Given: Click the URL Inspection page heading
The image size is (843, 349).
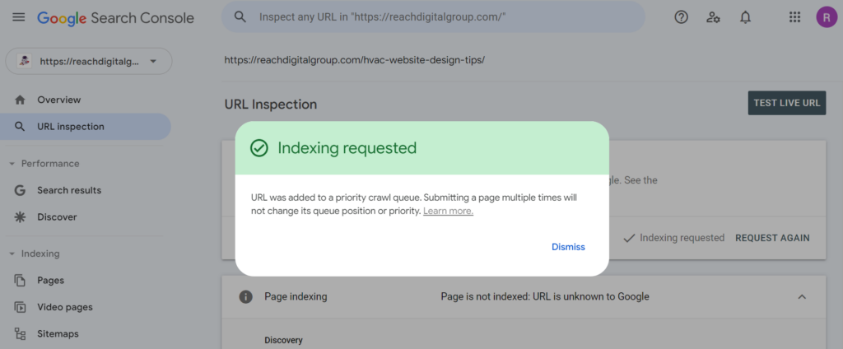Looking at the screenshot, I should pos(270,105).
